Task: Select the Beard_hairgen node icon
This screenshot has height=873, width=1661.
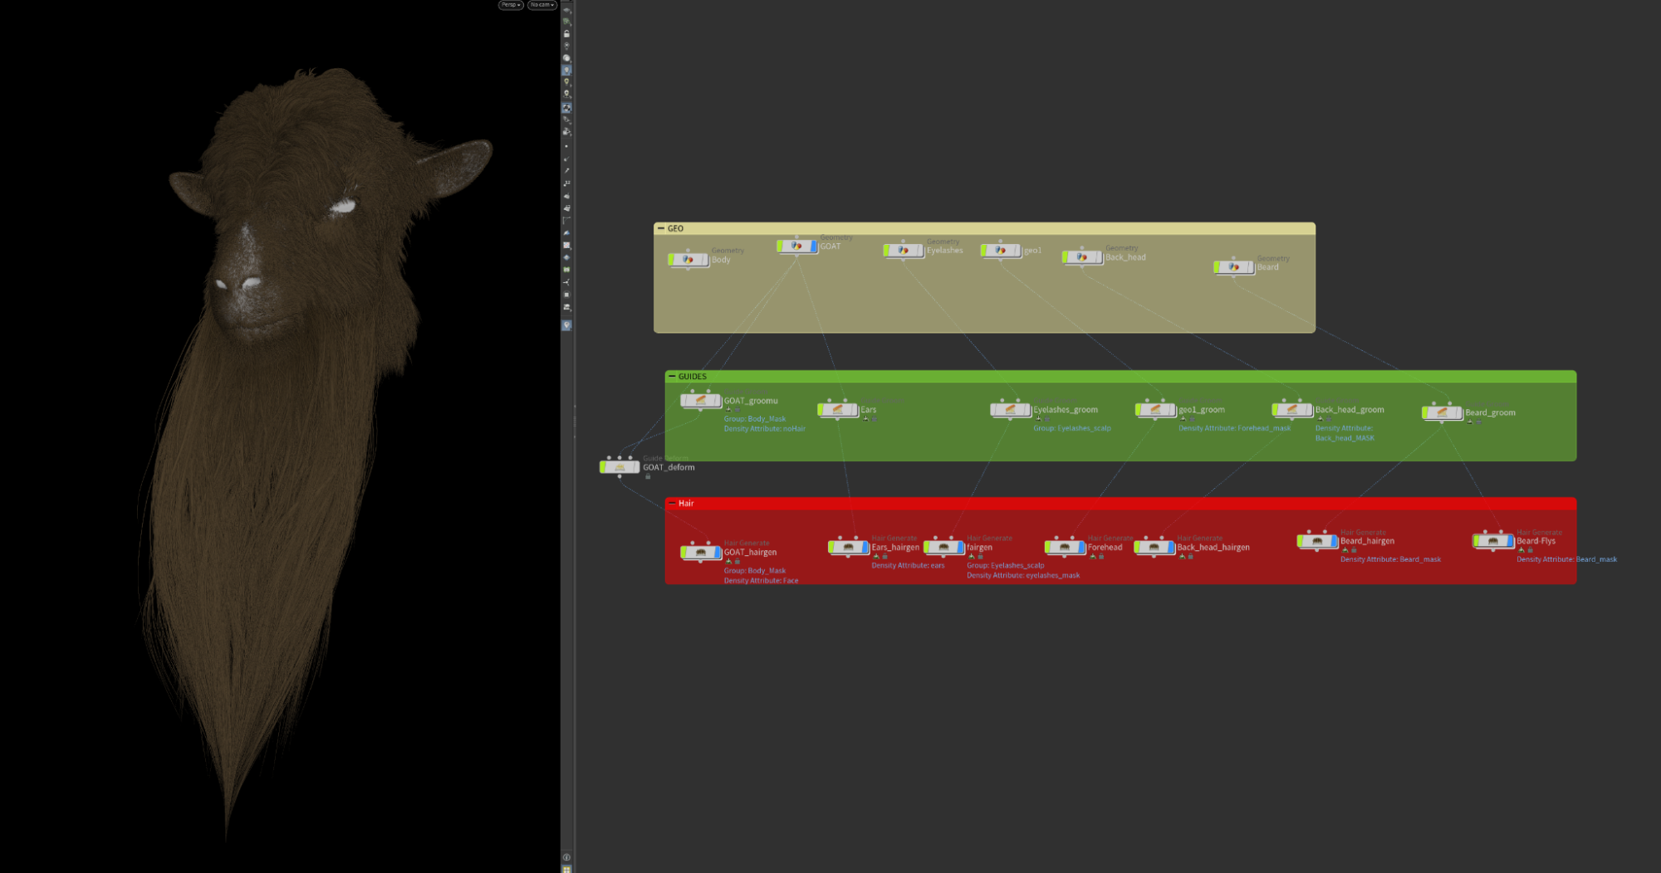Action: click(1318, 541)
